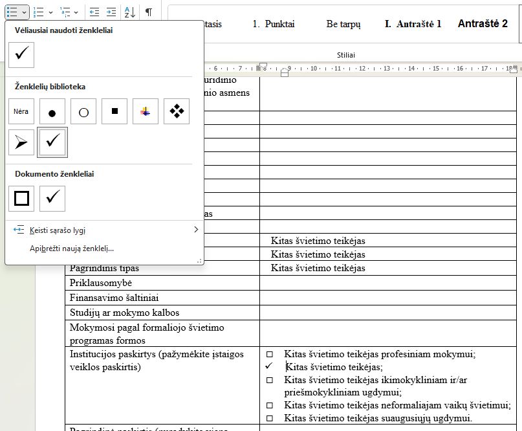Click the recently used checkmark bullet
The width and height of the screenshot is (522, 431).
[21, 55]
